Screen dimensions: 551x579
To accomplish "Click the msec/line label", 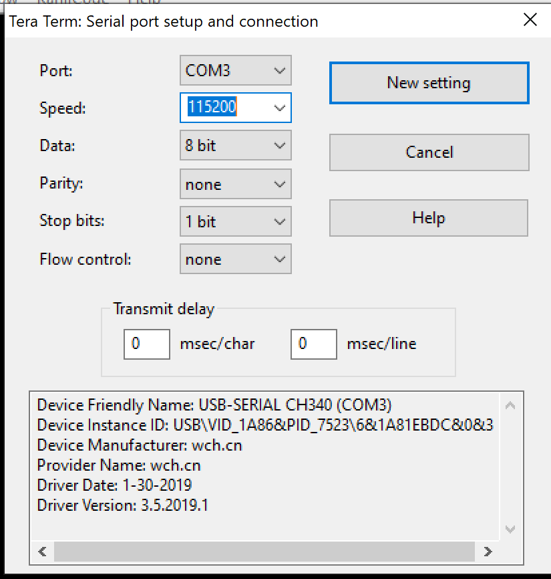I will point(382,344).
